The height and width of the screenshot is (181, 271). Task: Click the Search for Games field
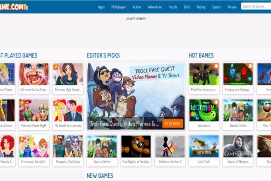(x=256, y=7)
